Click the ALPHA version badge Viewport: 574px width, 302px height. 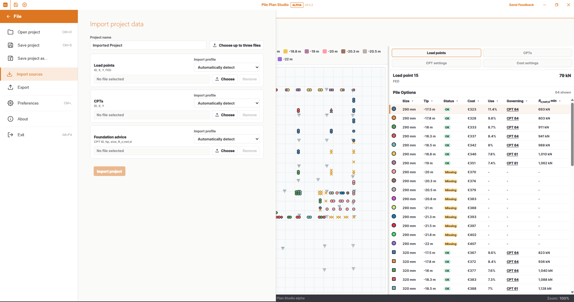pyautogui.click(x=297, y=5)
